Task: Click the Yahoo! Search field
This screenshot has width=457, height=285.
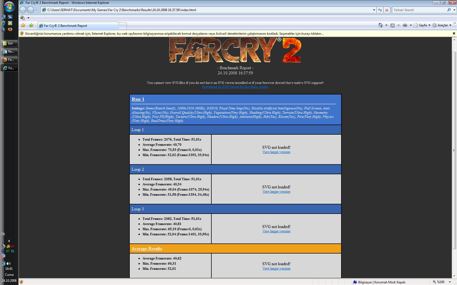Action: pyautogui.click(x=419, y=10)
